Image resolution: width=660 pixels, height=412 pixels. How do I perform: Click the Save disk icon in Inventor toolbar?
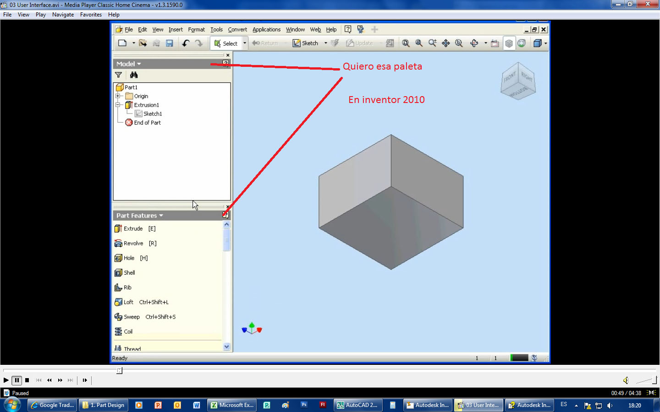pos(170,43)
